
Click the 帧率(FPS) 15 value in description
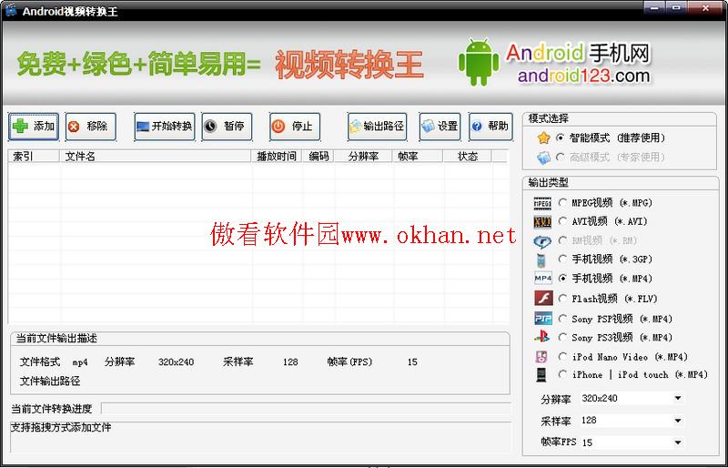pyautogui.click(x=412, y=362)
